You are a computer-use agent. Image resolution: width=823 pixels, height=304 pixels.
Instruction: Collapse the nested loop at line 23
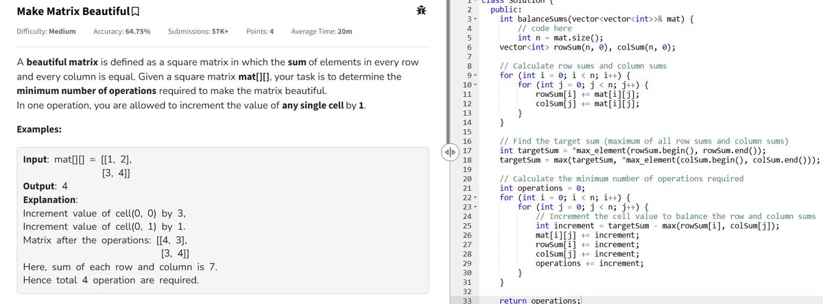(475, 207)
